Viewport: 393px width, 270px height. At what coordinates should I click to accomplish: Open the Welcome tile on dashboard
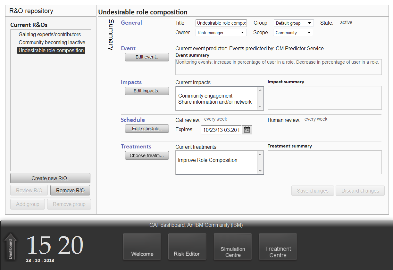point(142,246)
